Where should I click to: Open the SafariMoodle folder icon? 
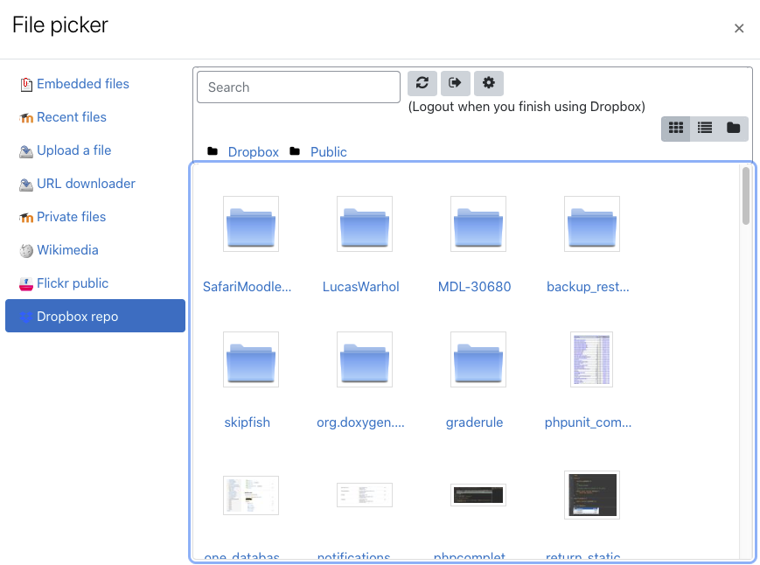point(251,224)
